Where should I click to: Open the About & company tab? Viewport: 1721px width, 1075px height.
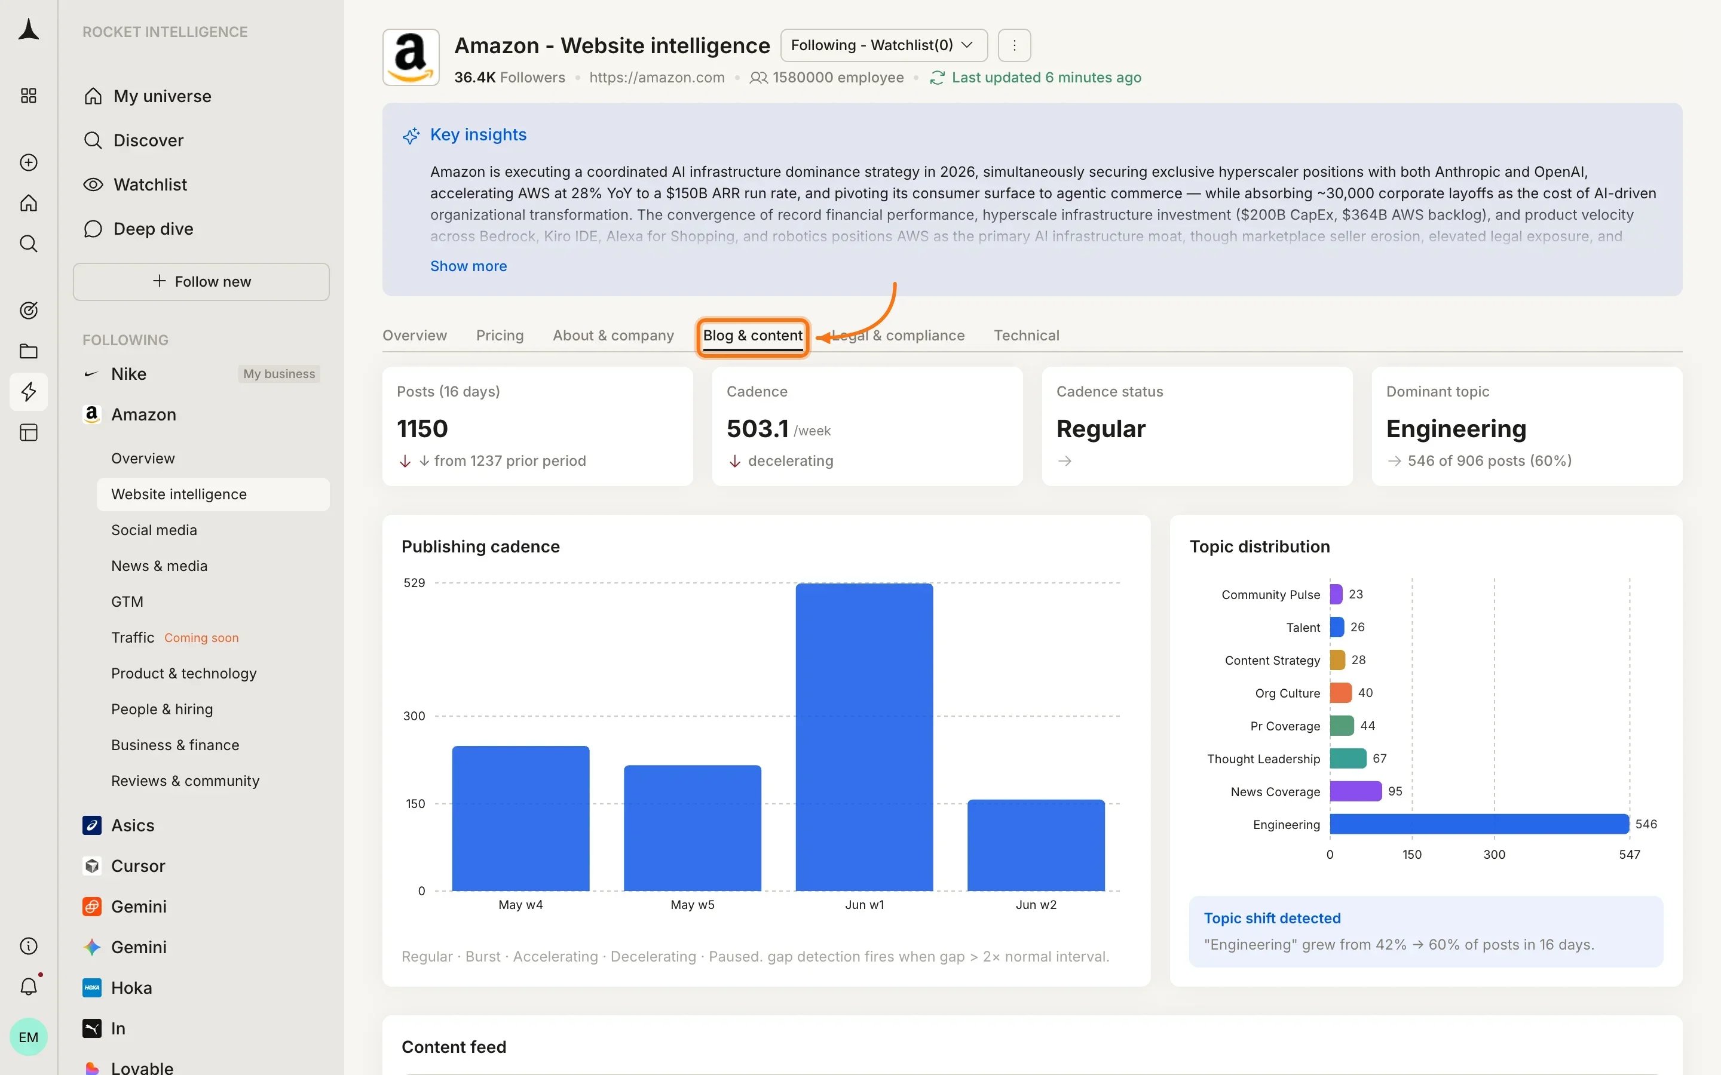tap(613, 336)
